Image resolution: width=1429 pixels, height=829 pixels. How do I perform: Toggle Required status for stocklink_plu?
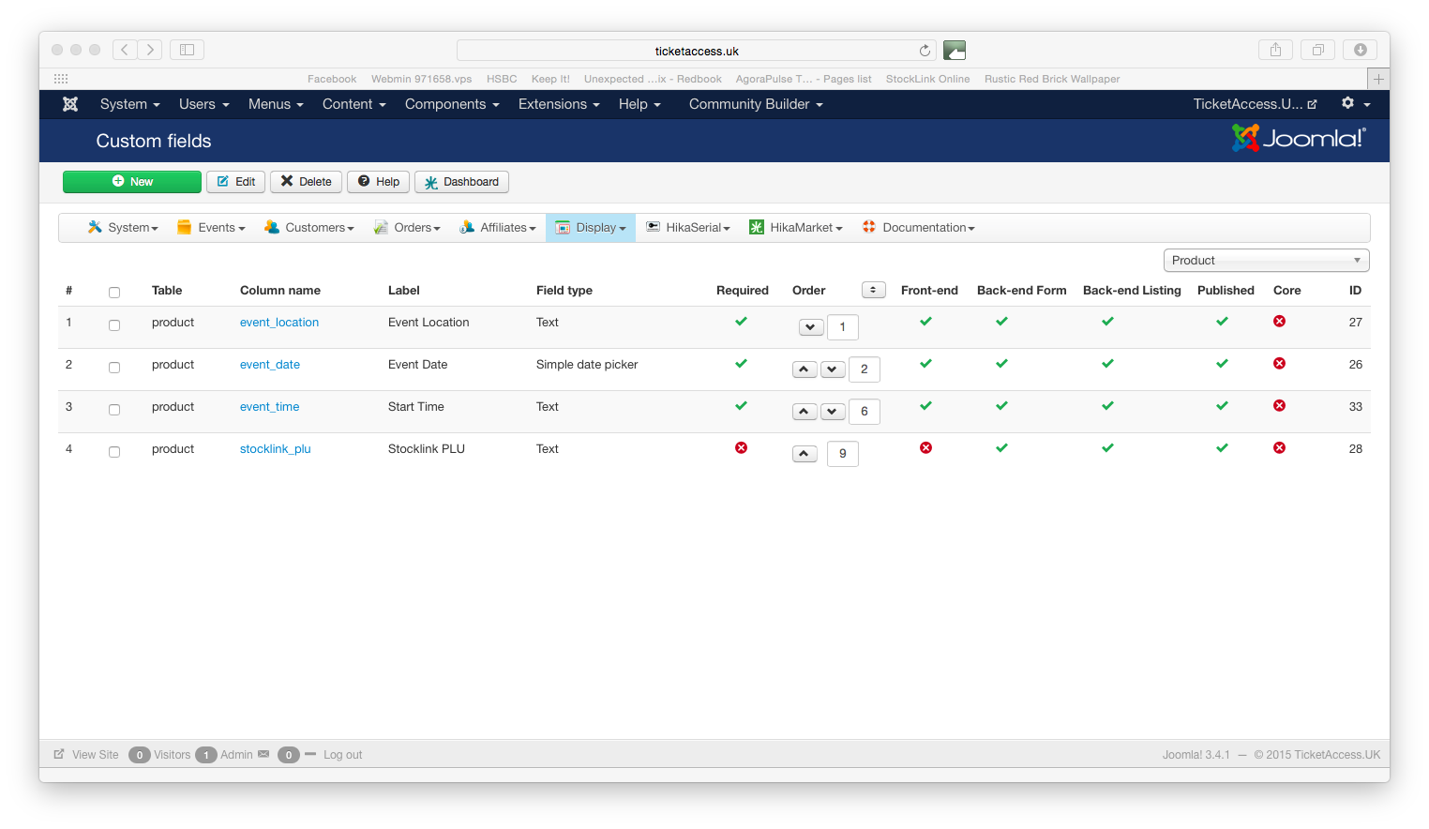(741, 448)
